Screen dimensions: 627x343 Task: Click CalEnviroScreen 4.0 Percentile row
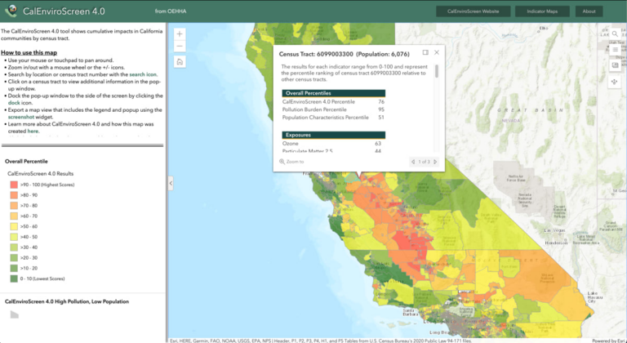[333, 101]
